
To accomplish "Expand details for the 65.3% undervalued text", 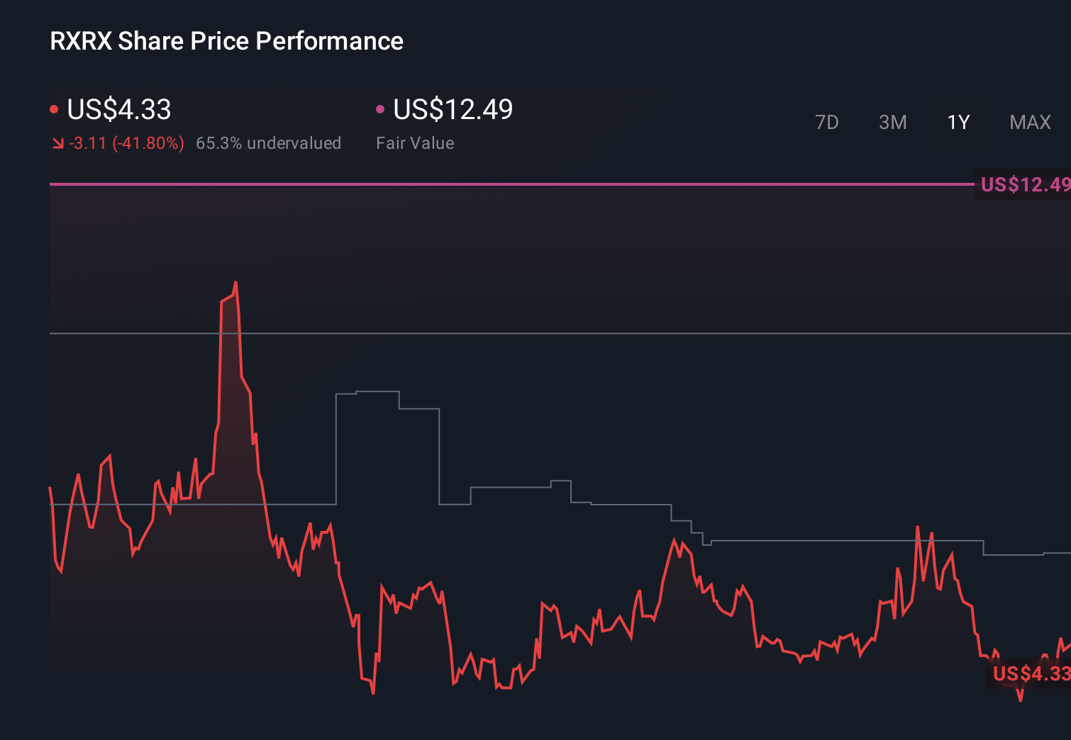I will (x=269, y=143).
